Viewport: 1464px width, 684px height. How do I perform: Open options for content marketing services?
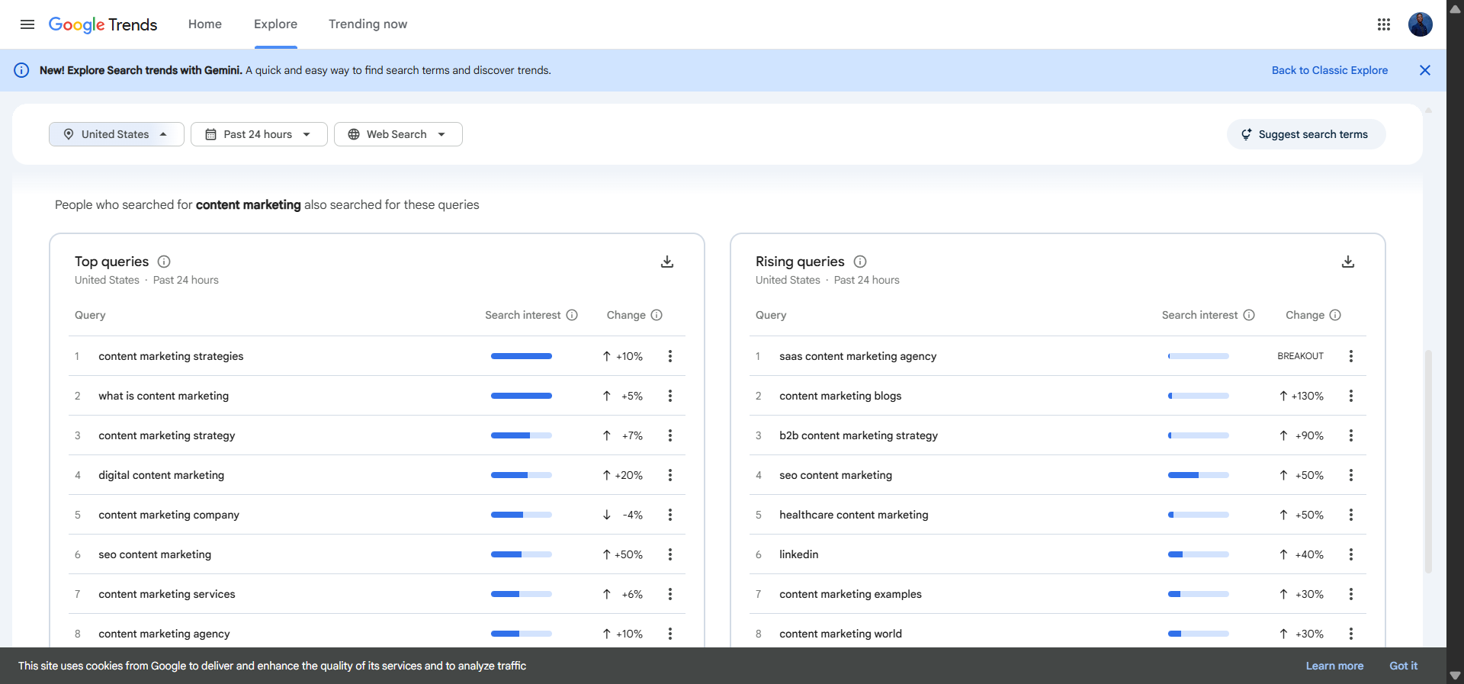tap(670, 594)
